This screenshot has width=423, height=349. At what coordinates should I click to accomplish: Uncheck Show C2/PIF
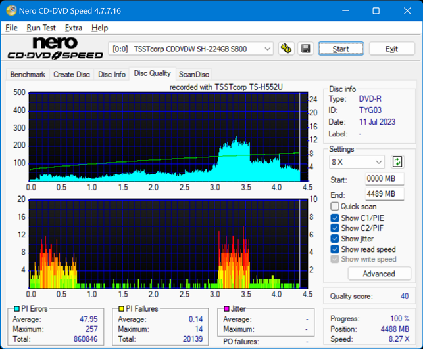point(334,228)
